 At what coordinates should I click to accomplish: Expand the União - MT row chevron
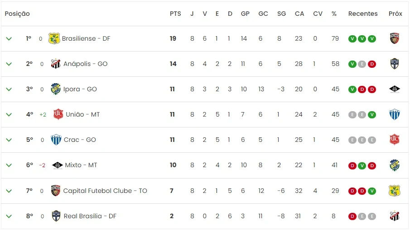point(9,114)
